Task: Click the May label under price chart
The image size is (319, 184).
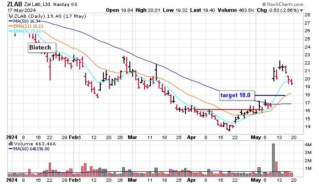Action: click(x=256, y=137)
